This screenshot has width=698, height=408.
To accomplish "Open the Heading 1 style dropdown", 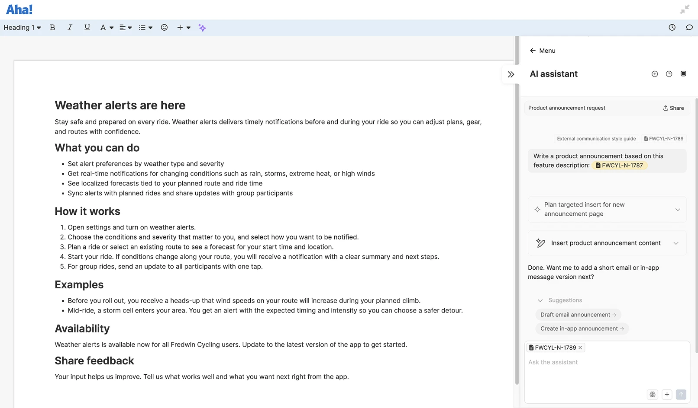I will click(22, 27).
